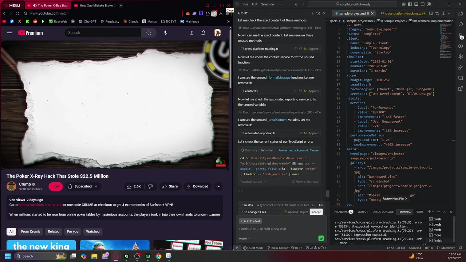
Task: Click the YouTube upload/create icon
Action: tap(191, 33)
